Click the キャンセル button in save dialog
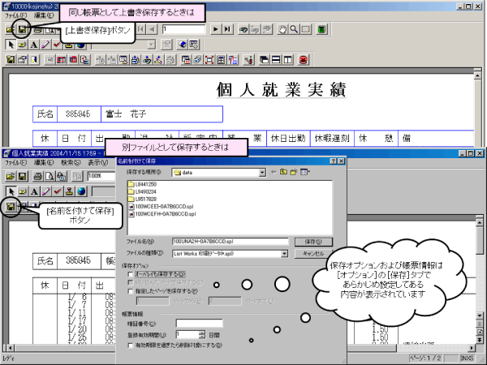This screenshot has height=365, width=487. pos(313,254)
